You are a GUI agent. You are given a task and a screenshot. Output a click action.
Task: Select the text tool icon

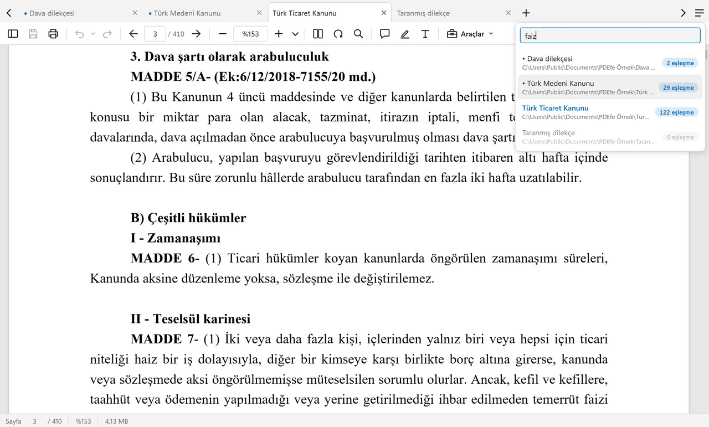click(x=425, y=34)
